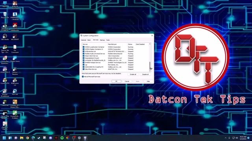Open the Windows Start menu
This screenshot has height=141, width=252.
click(4, 138)
